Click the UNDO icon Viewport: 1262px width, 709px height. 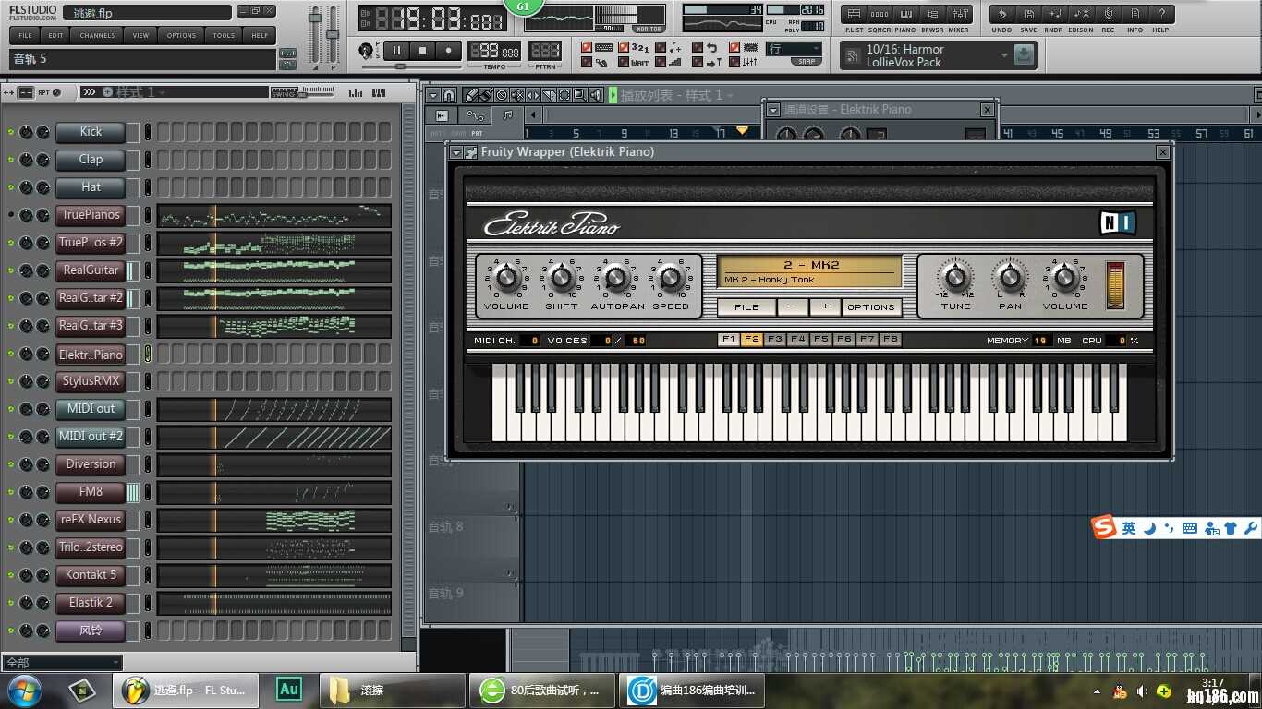point(1002,14)
